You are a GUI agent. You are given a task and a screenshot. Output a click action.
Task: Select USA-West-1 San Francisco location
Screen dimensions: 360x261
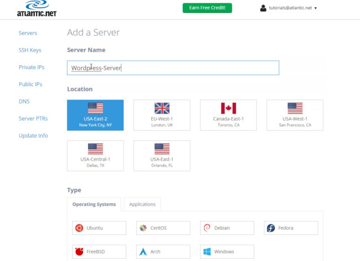pos(295,115)
